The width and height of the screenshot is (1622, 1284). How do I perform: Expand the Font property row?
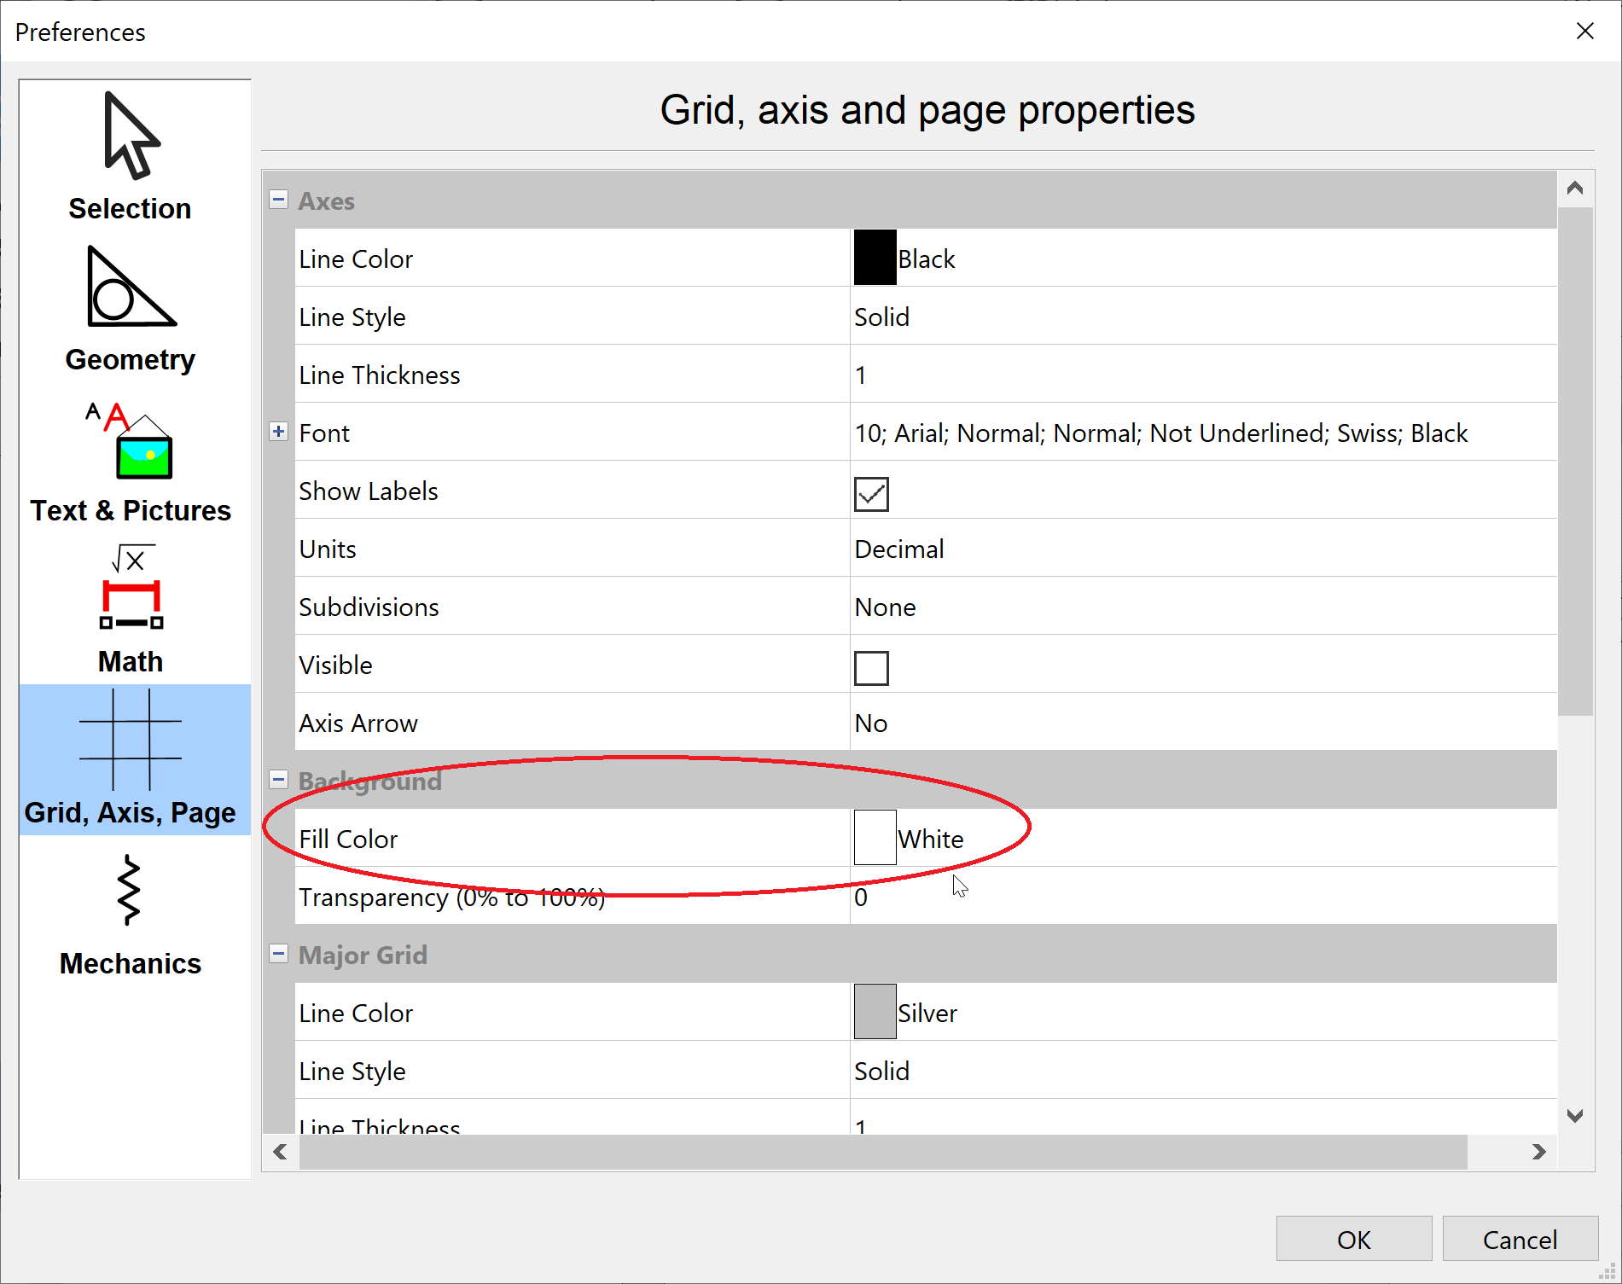(278, 432)
